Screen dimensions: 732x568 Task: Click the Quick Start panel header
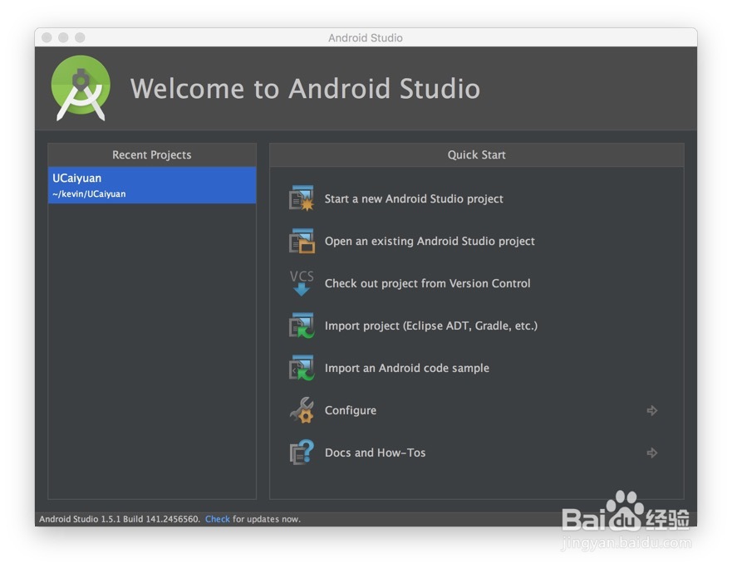477,154
